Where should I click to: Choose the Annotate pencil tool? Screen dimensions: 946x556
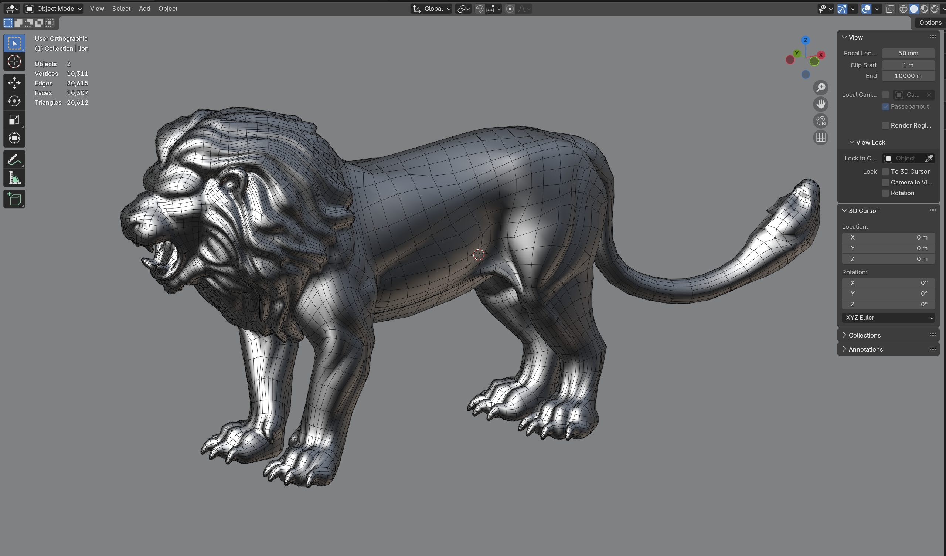[14, 159]
